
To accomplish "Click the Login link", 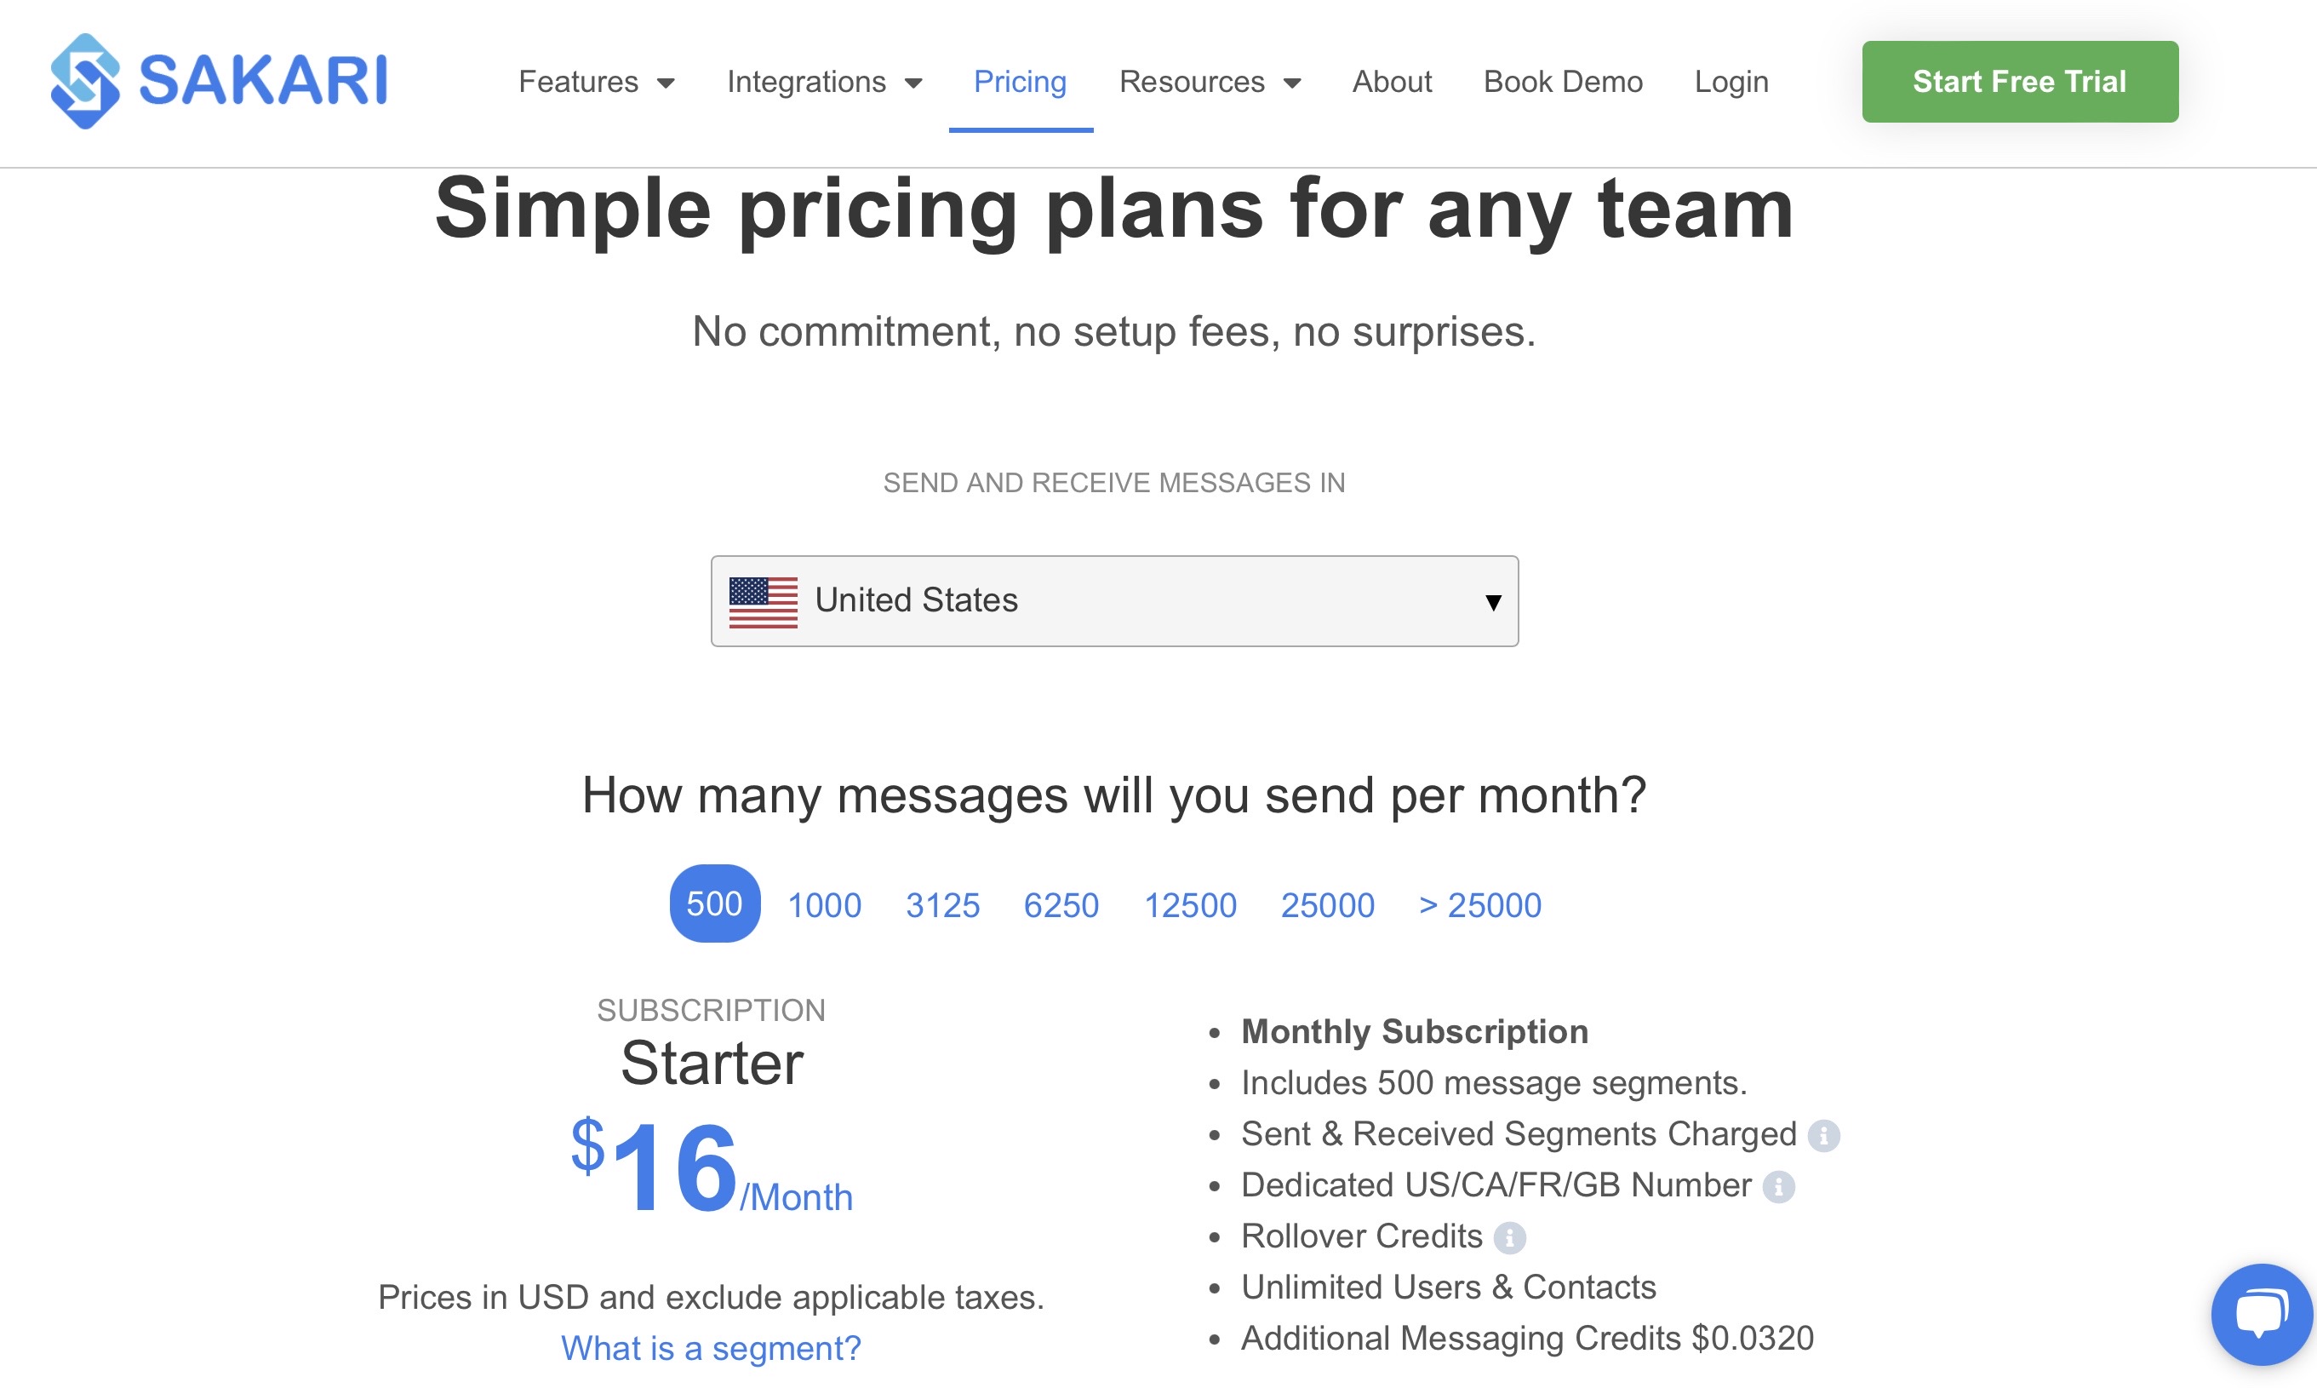I will click(x=1732, y=83).
